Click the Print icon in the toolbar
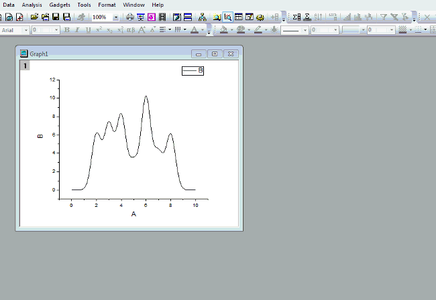The image size is (436, 300). 129,16
